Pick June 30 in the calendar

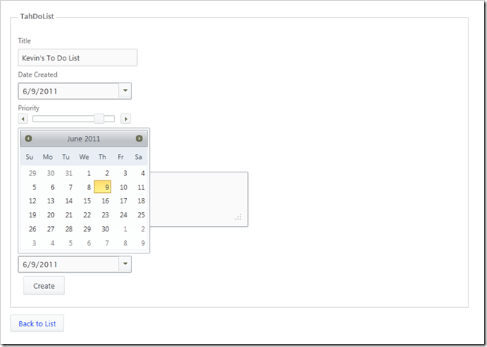(x=106, y=229)
